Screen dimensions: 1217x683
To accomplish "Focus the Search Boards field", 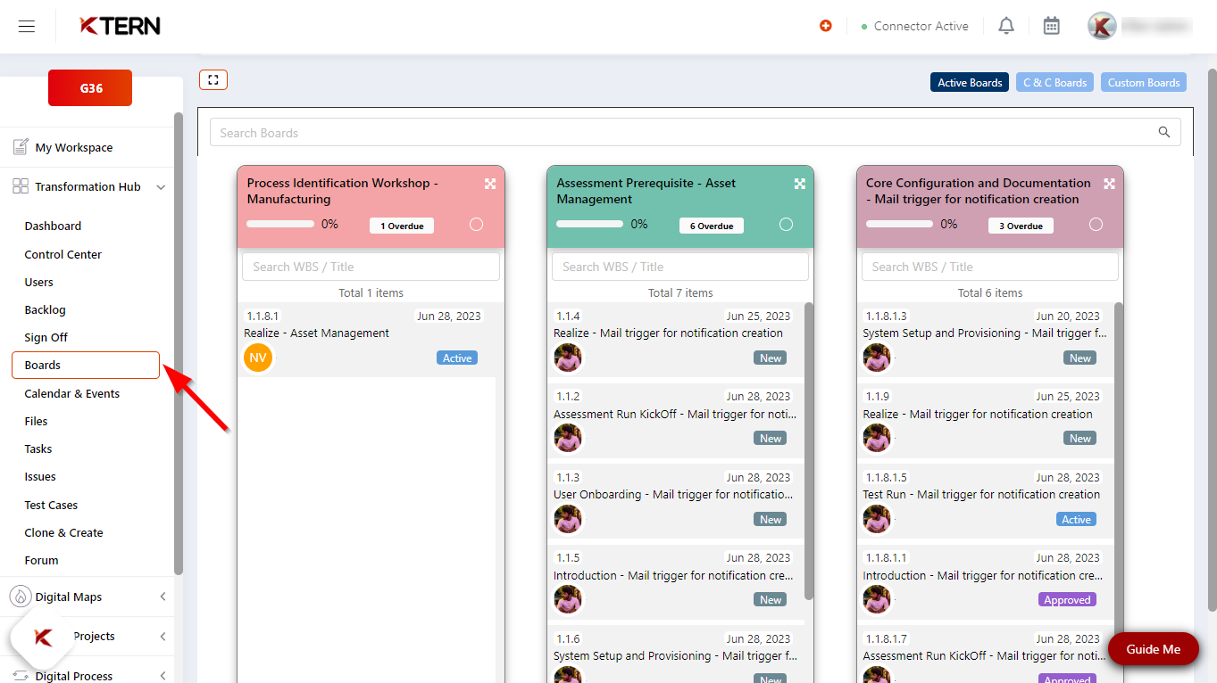I will coord(696,132).
